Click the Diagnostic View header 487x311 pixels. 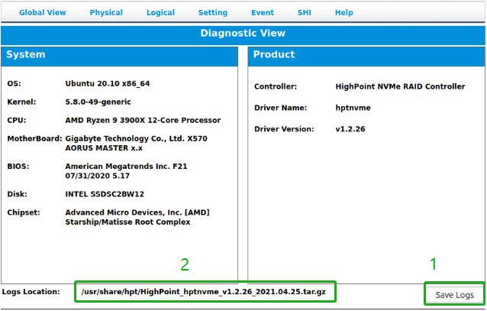click(x=243, y=34)
